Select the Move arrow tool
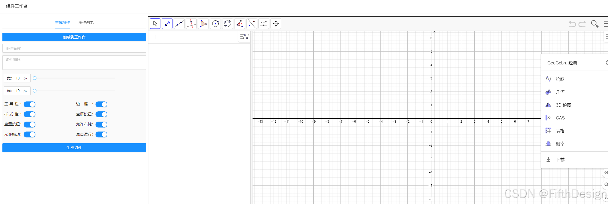Viewport: 608px width, 204px height. pyautogui.click(x=155, y=24)
